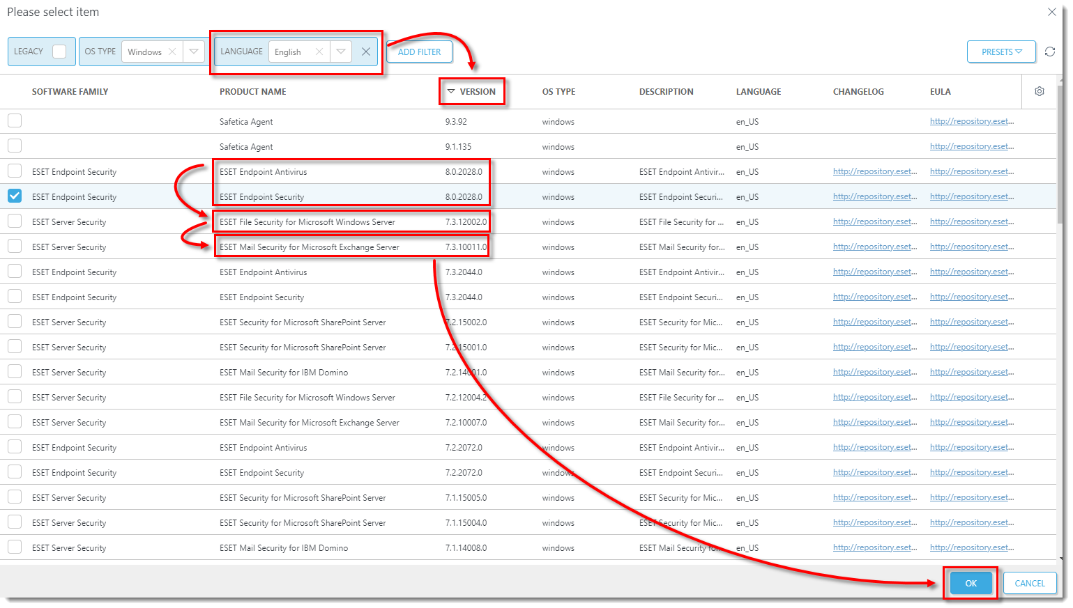Sort by Description column header
The image size is (1073, 608).
(x=666, y=91)
